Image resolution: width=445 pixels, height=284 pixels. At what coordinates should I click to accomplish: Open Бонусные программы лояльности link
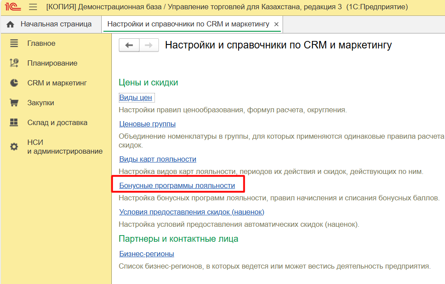click(177, 186)
